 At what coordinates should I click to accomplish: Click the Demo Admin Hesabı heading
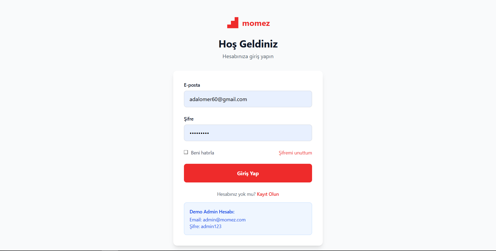point(212,212)
